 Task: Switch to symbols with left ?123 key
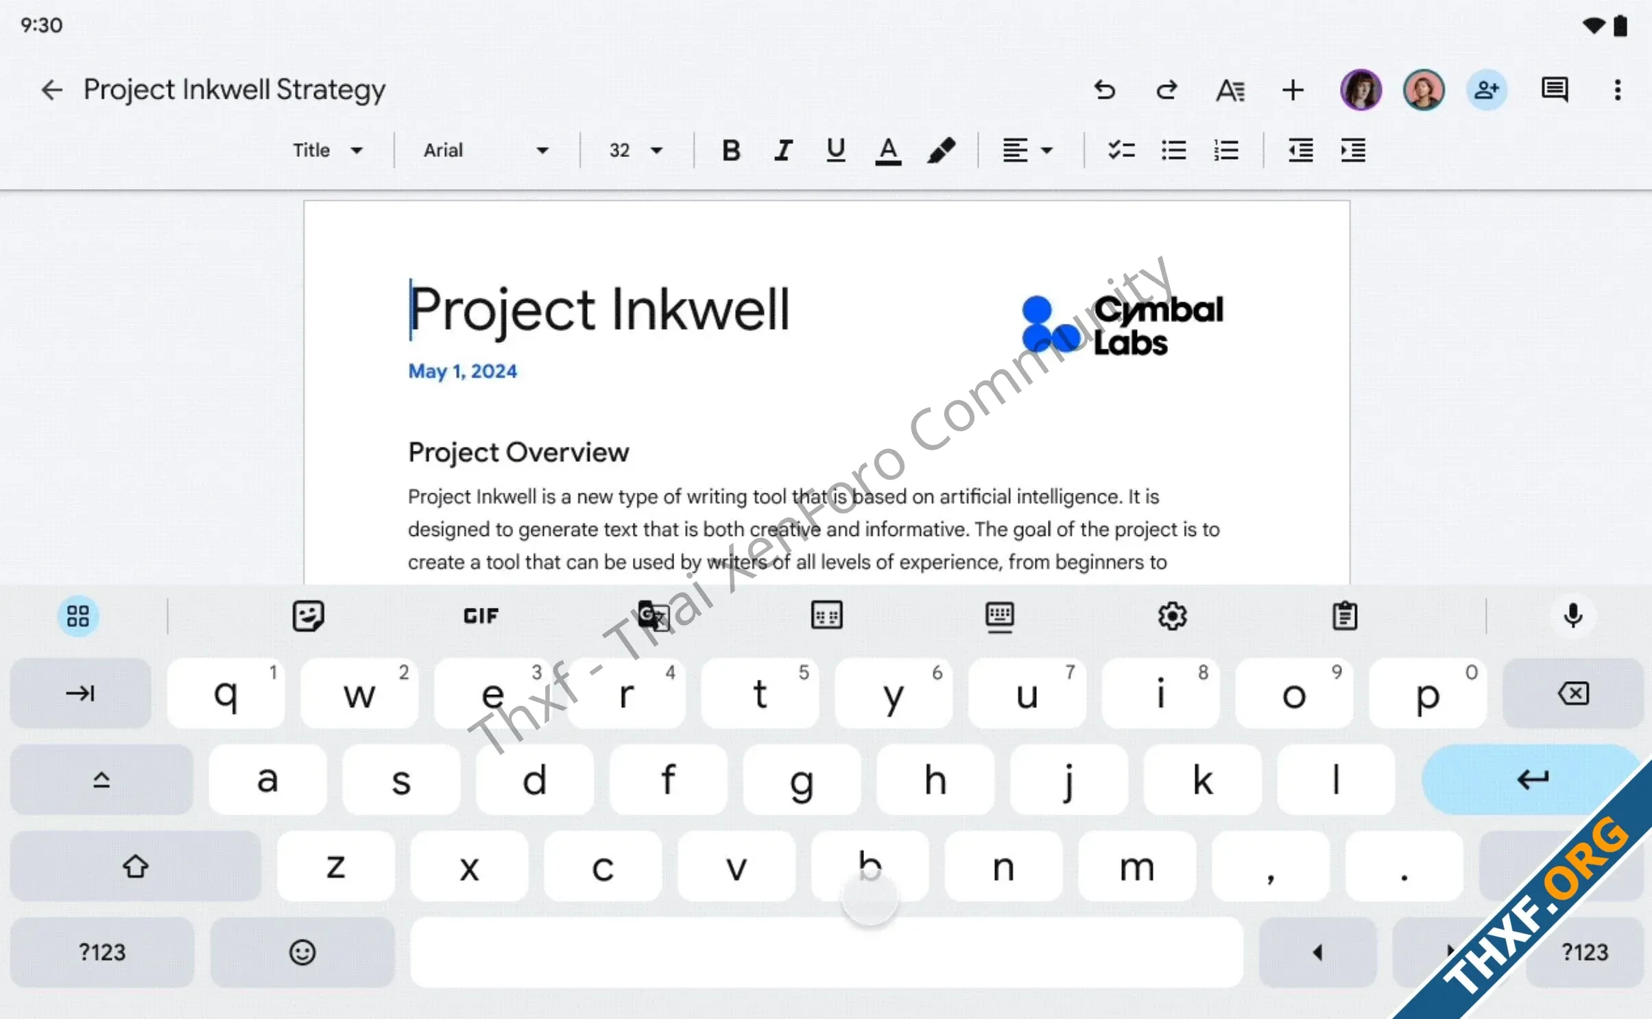pyautogui.click(x=101, y=952)
